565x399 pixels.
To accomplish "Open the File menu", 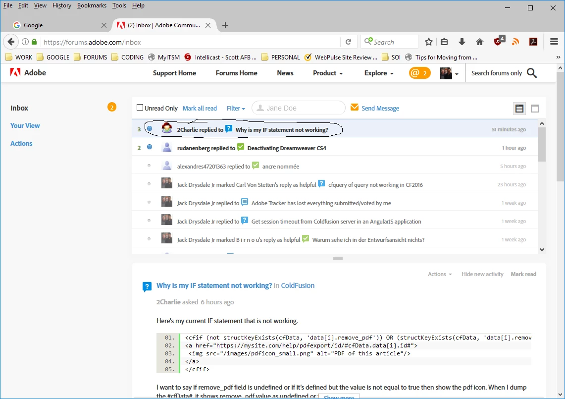I will tap(8, 5).
